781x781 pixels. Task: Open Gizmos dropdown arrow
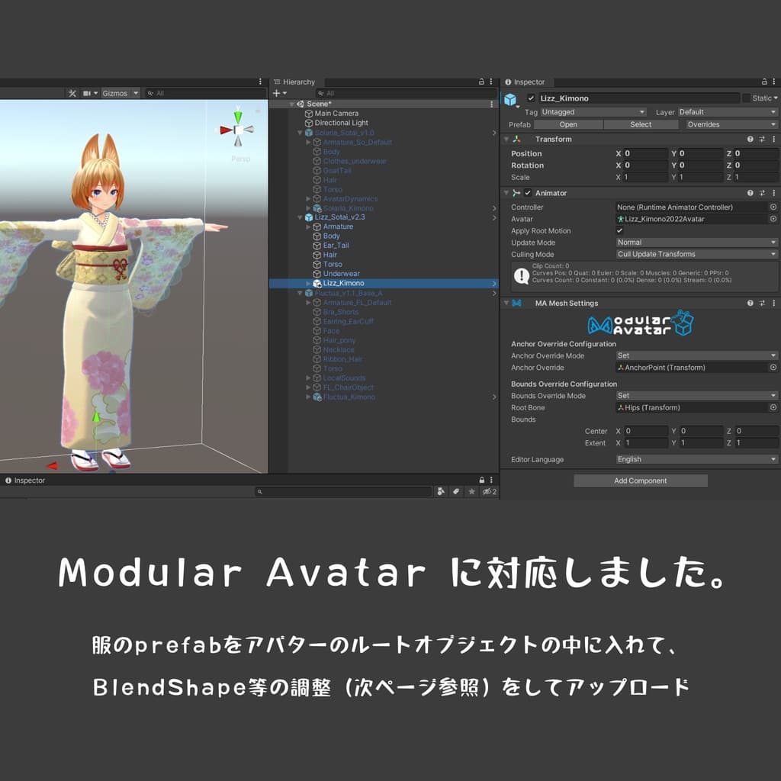click(136, 93)
